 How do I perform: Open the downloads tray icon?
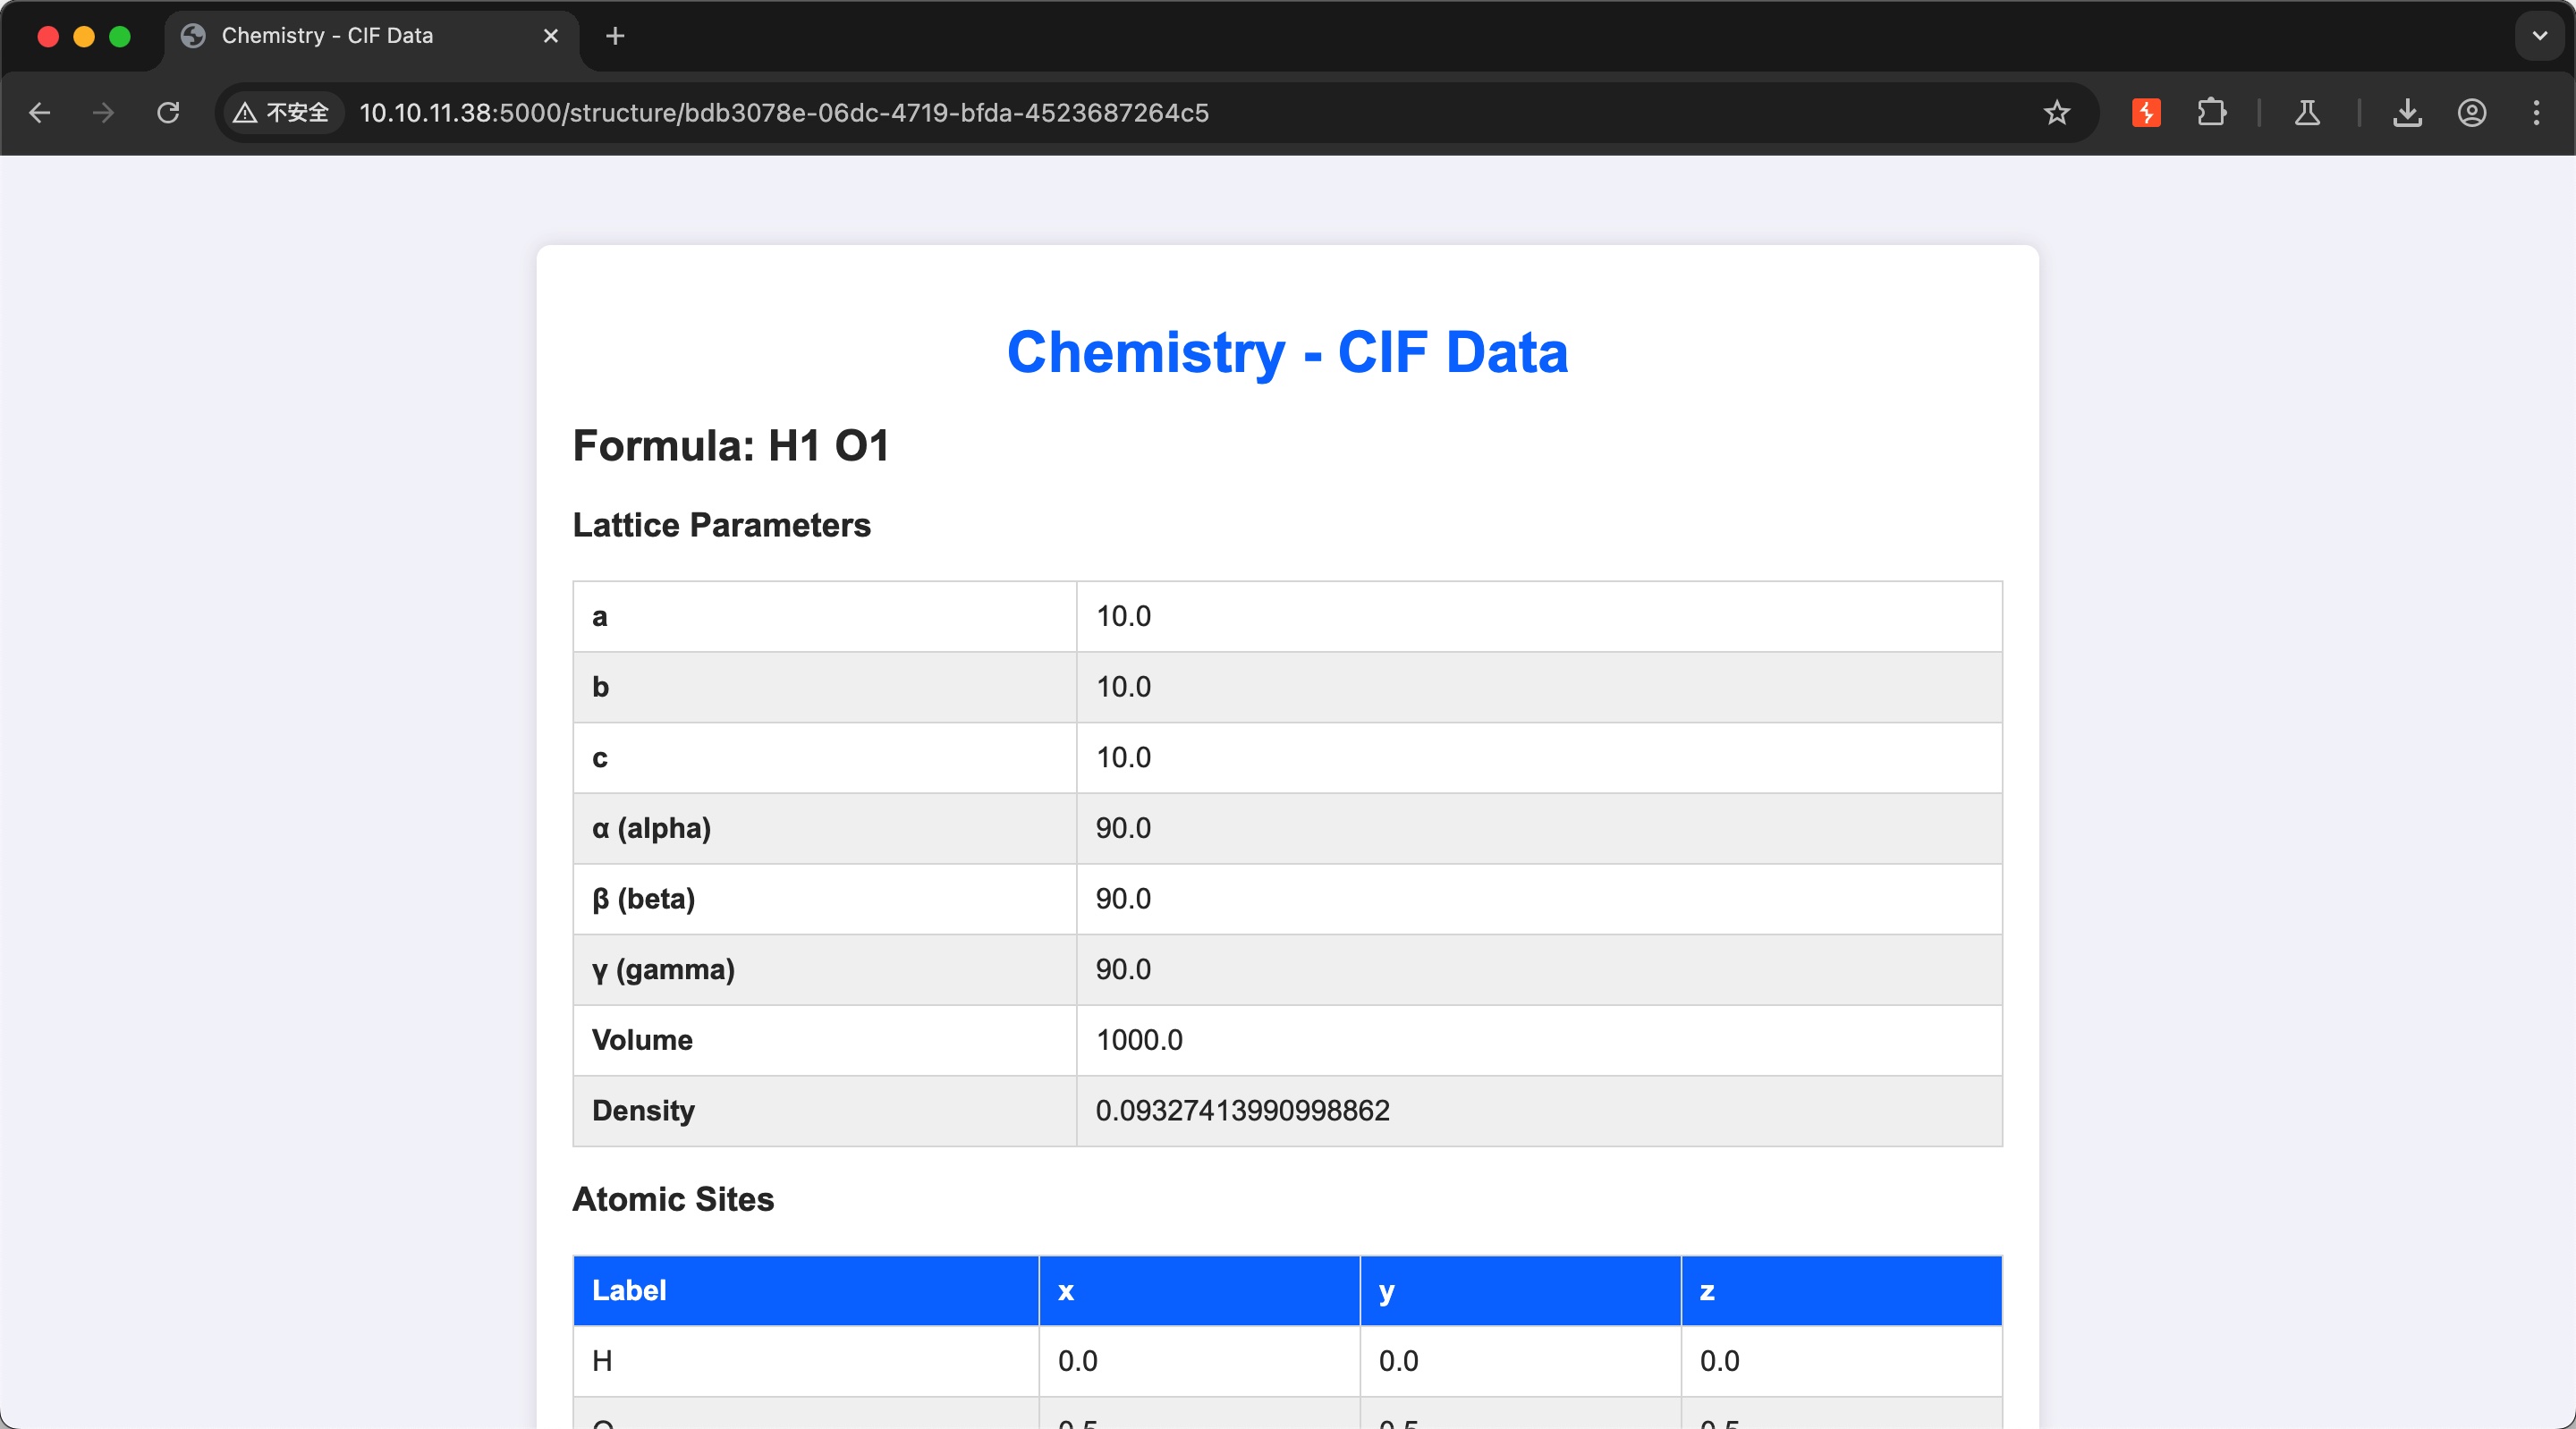point(2407,113)
